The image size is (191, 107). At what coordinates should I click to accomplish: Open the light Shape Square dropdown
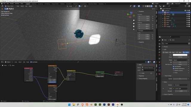click(180, 60)
